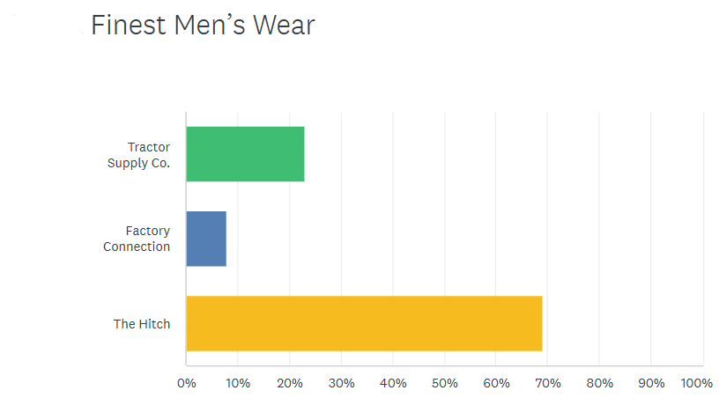
Task: Click the 80% axis tick label
Action: point(599,383)
